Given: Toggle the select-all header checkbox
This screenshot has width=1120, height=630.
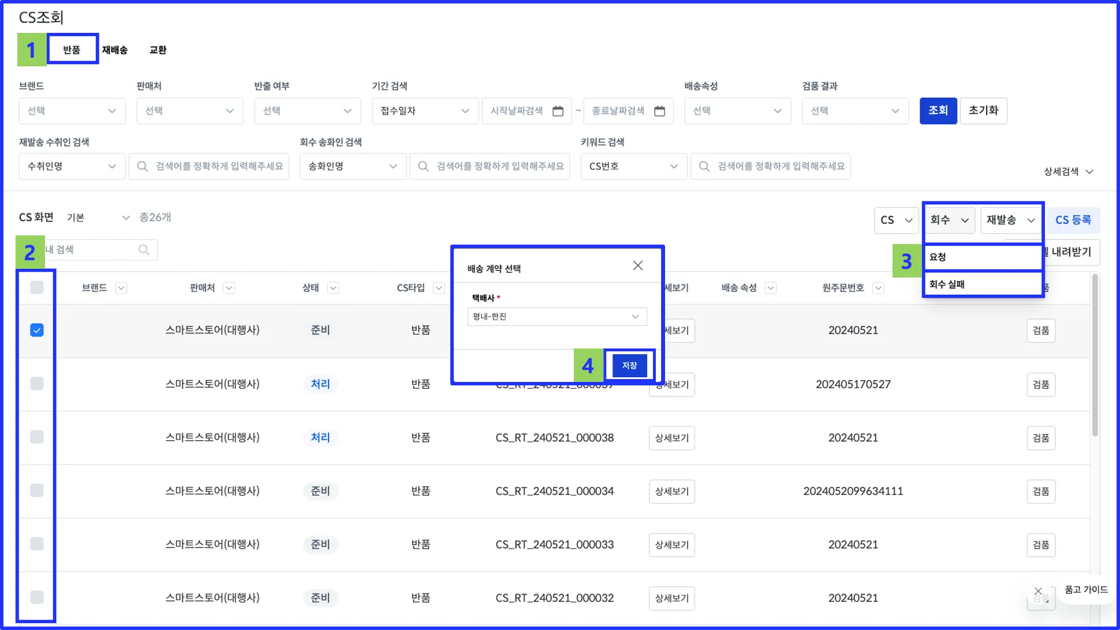Looking at the screenshot, I should coord(37,287).
